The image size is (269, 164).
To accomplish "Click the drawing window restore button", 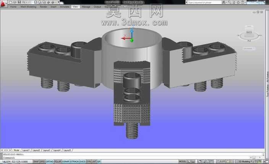I will (258, 12).
